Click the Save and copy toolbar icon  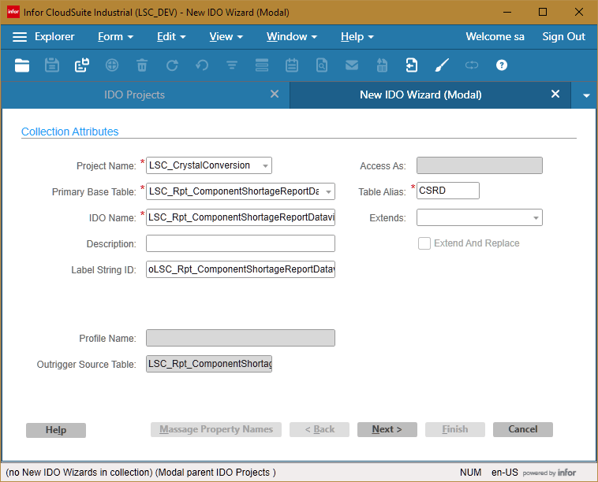point(82,65)
